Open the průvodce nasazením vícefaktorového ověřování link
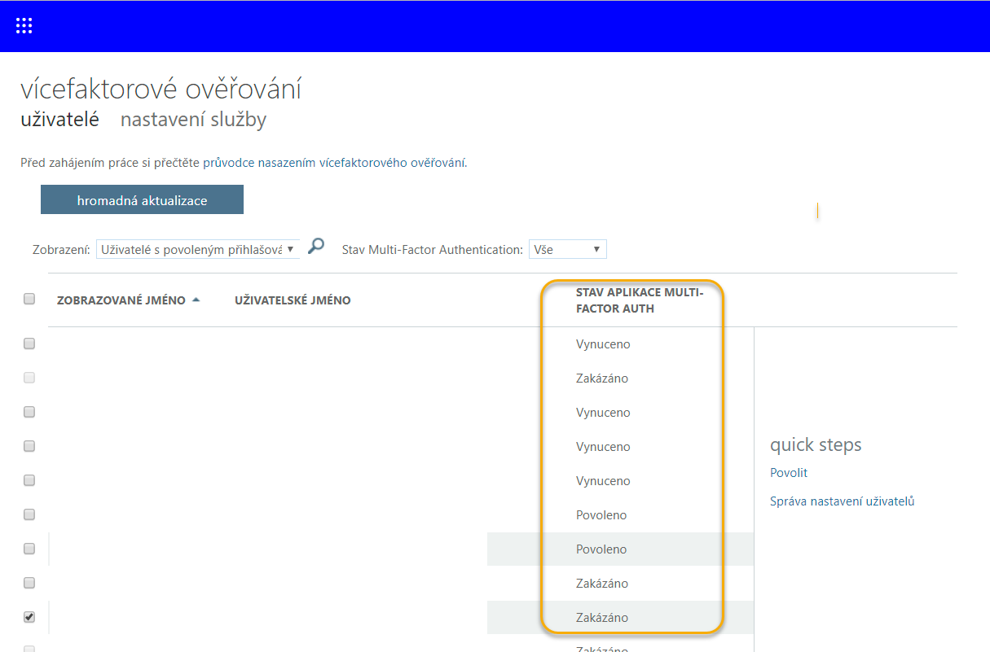This screenshot has height=652, width=990. [335, 163]
